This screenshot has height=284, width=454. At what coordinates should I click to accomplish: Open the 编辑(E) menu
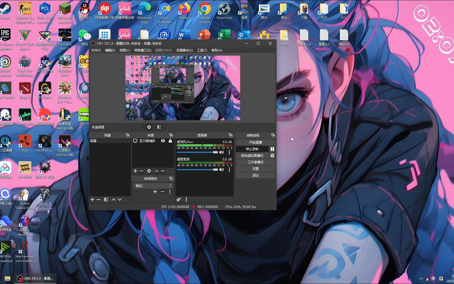click(x=110, y=50)
